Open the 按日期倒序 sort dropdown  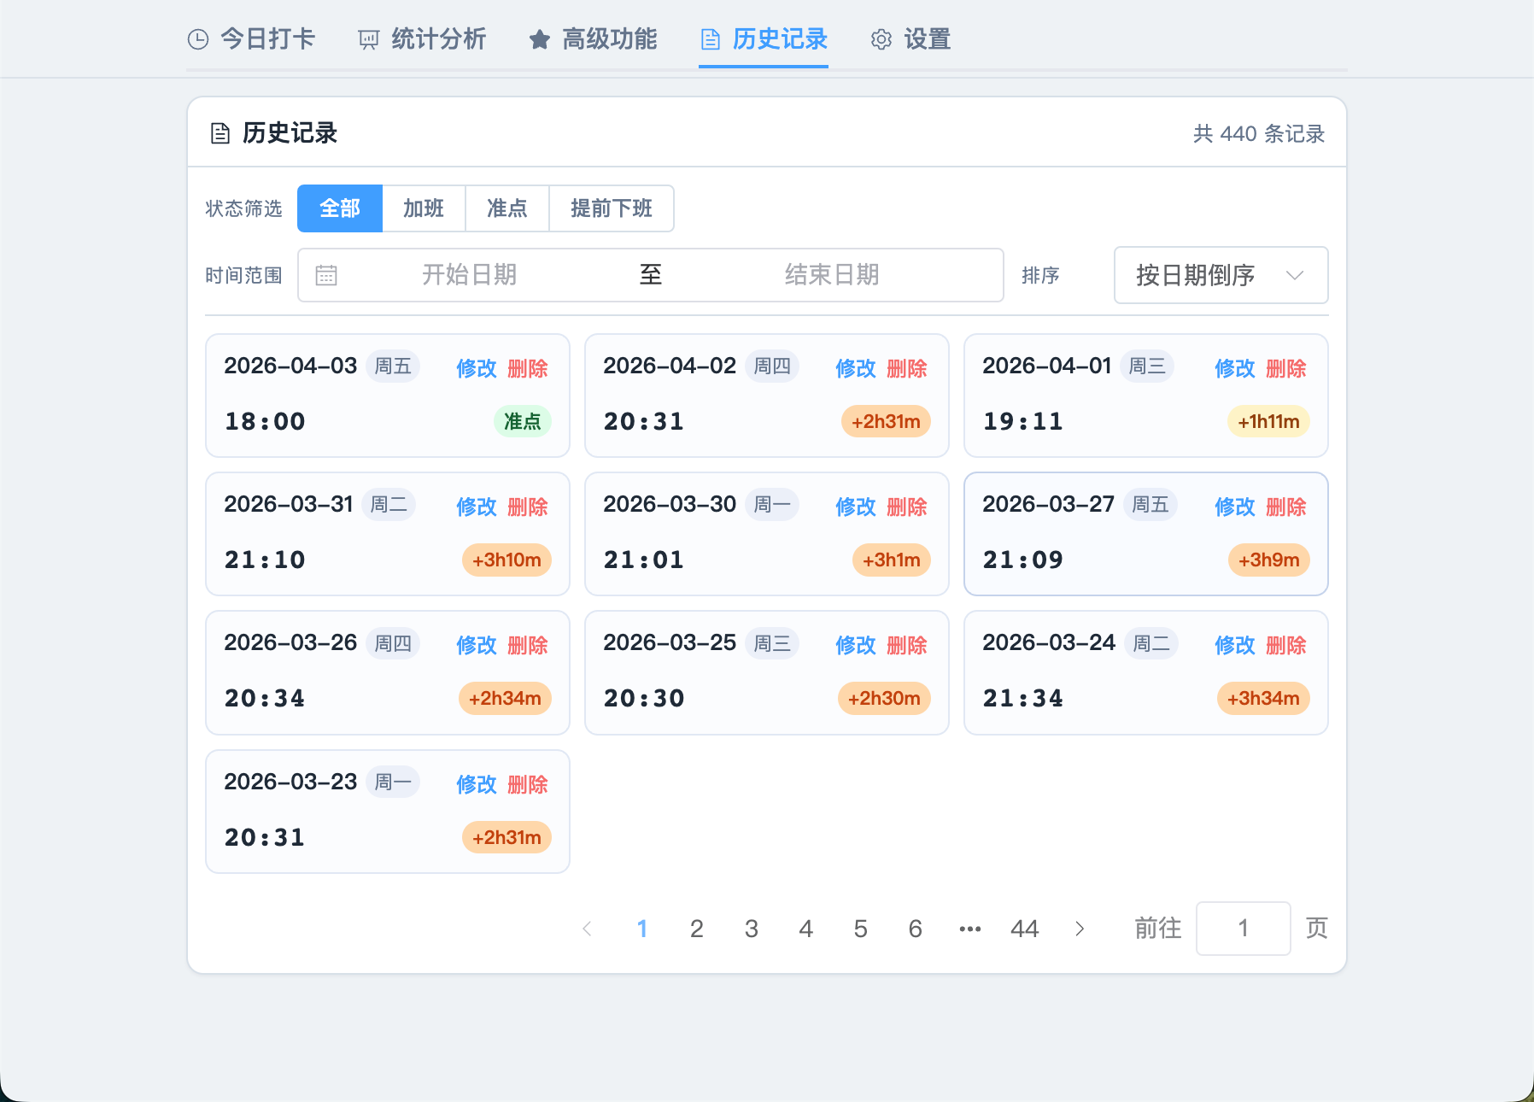(x=1221, y=275)
